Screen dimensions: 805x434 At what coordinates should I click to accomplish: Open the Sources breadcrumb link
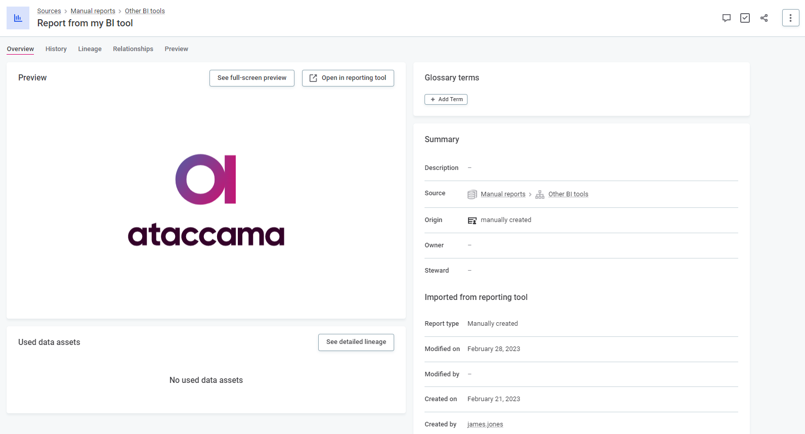pos(49,11)
